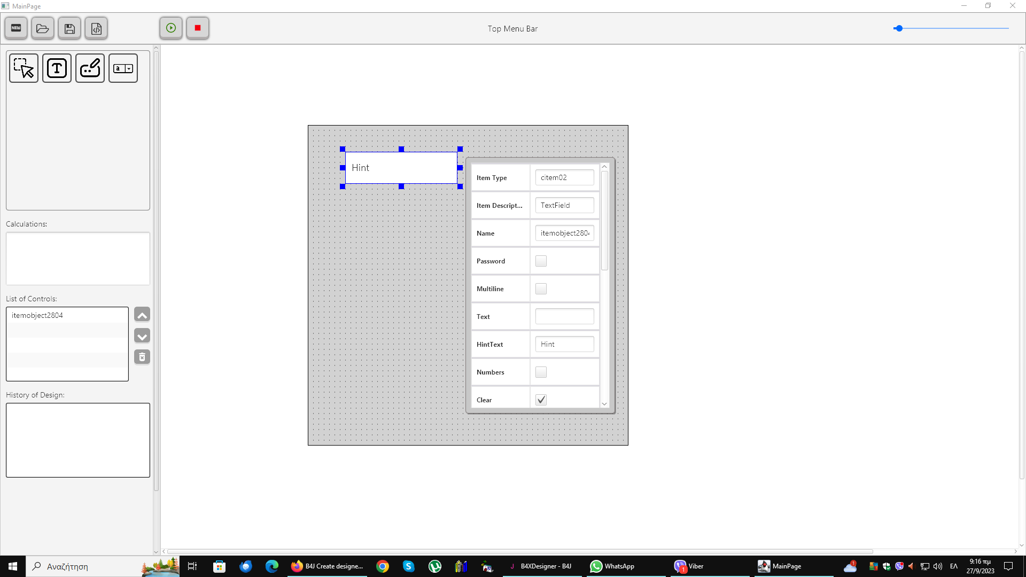1026x577 pixels.
Task: Open a file with folder icon
Action: click(43, 28)
